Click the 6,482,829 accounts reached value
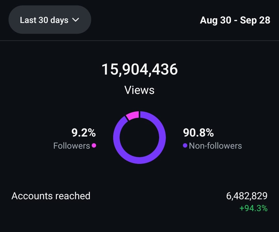This screenshot has width=279, height=232. 247,196
